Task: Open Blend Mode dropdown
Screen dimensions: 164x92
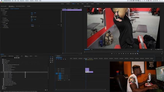Action: (35, 26)
